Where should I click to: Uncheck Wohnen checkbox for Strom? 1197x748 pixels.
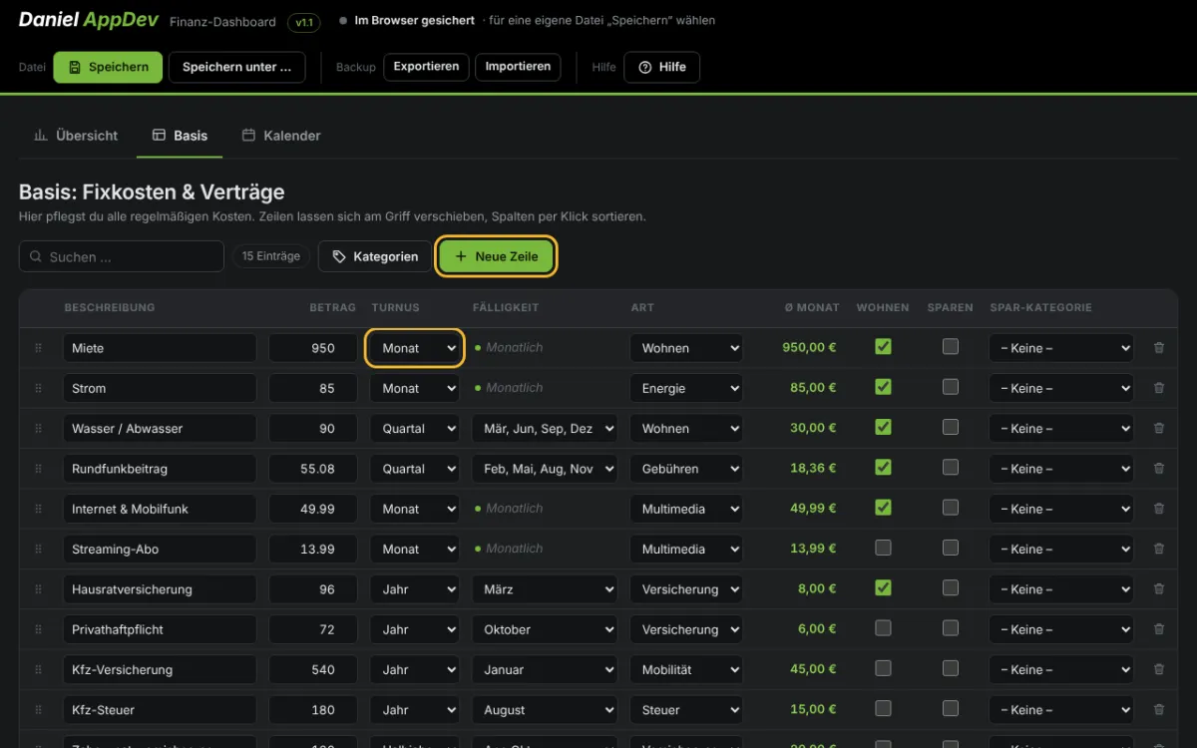(x=883, y=386)
